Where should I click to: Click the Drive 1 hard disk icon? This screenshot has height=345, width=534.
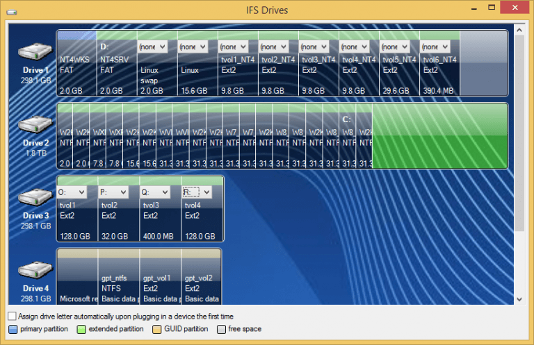pyautogui.click(x=33, y=51)
